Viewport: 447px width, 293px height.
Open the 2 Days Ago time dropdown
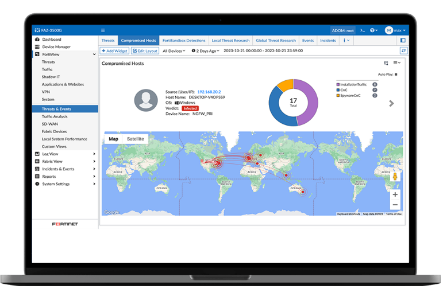[205, 50]
